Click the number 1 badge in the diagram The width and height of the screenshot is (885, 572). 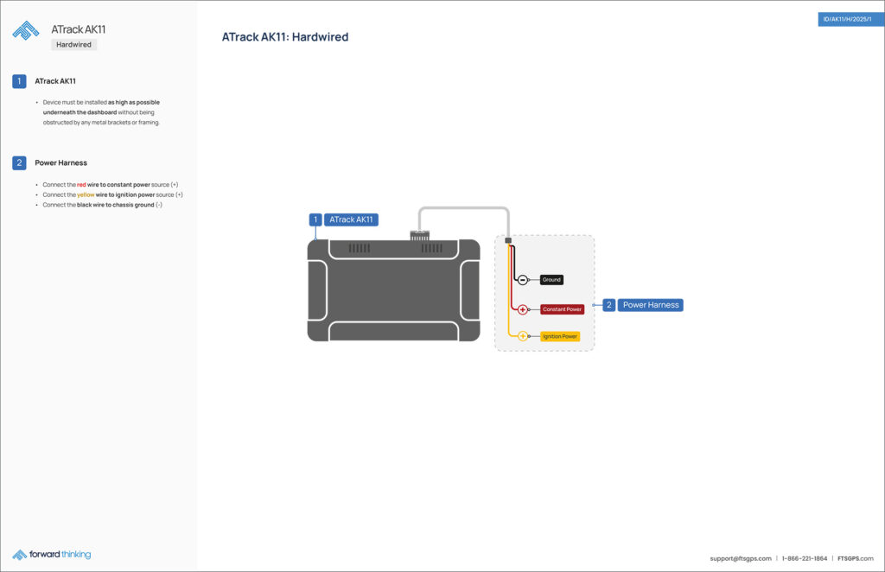coord(315,219)
